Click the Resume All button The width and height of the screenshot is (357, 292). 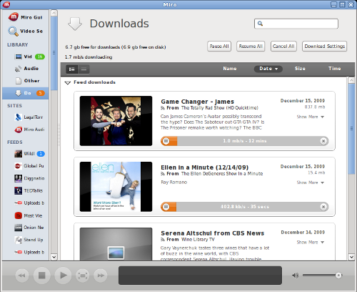pos(251,47)
